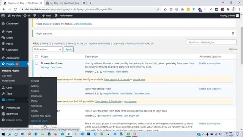Enable auto-updates for Akismet Anti-Spam

[210, 64]
